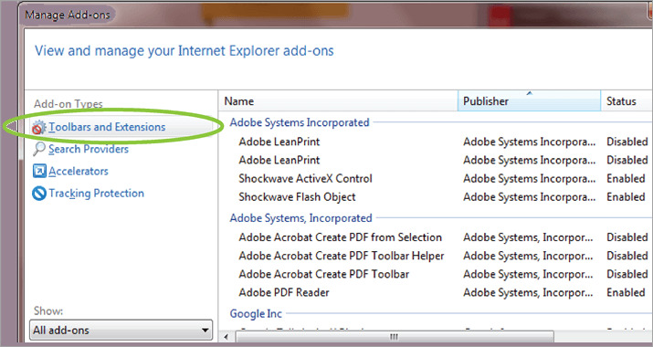The height and width of the screenshot is (347, 653).
Task: Collapse the Adobe Systems, Incorporated group
Action: [300, 218]
